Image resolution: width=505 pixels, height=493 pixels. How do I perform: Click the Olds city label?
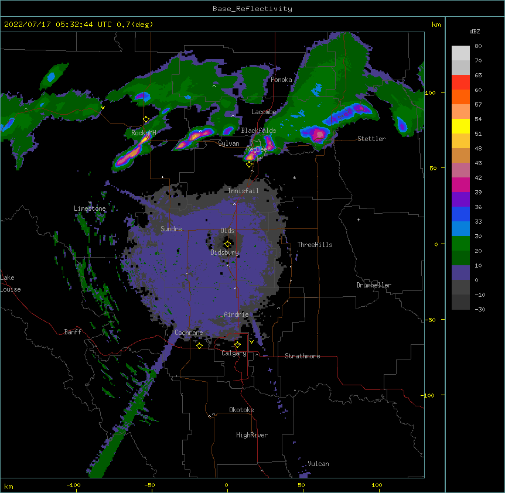[x=227, y=231]
